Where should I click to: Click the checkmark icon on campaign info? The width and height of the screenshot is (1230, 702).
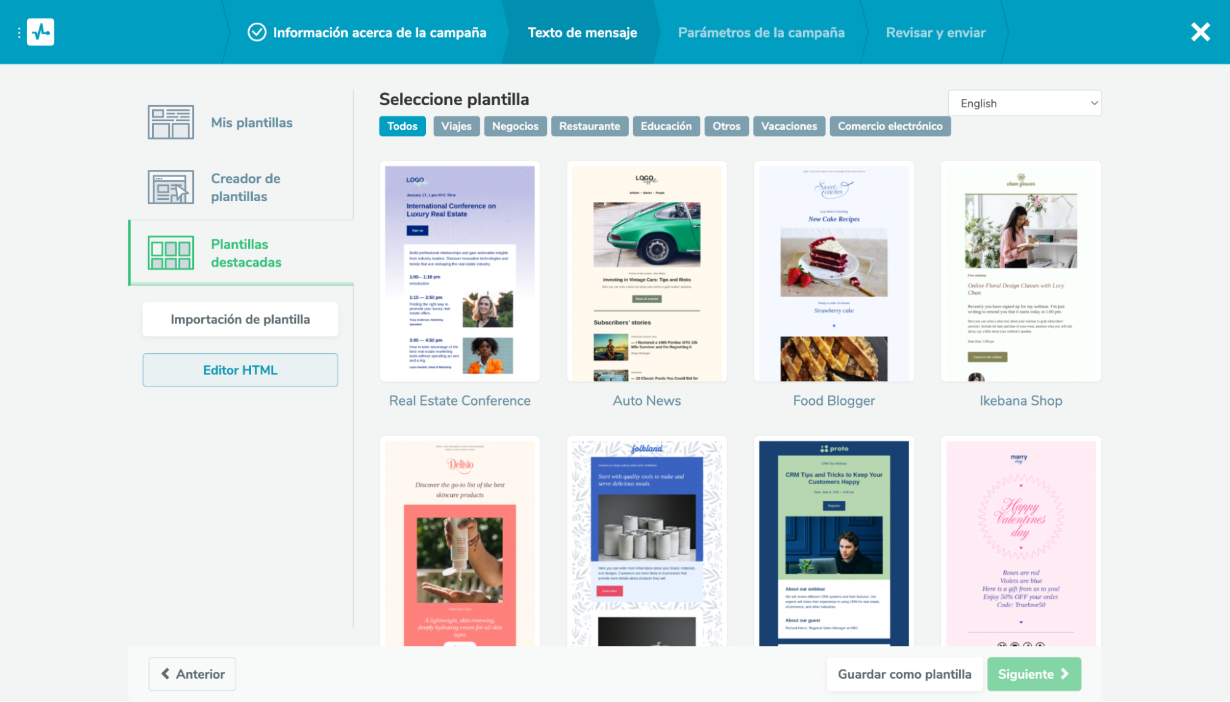click(257, 32)
